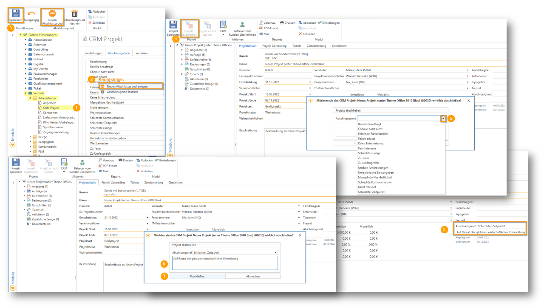Click the Vertrieb folder icon in tree
Image resolution: width=544 pixels, height=308 pixels.
(x=31, y=93)
